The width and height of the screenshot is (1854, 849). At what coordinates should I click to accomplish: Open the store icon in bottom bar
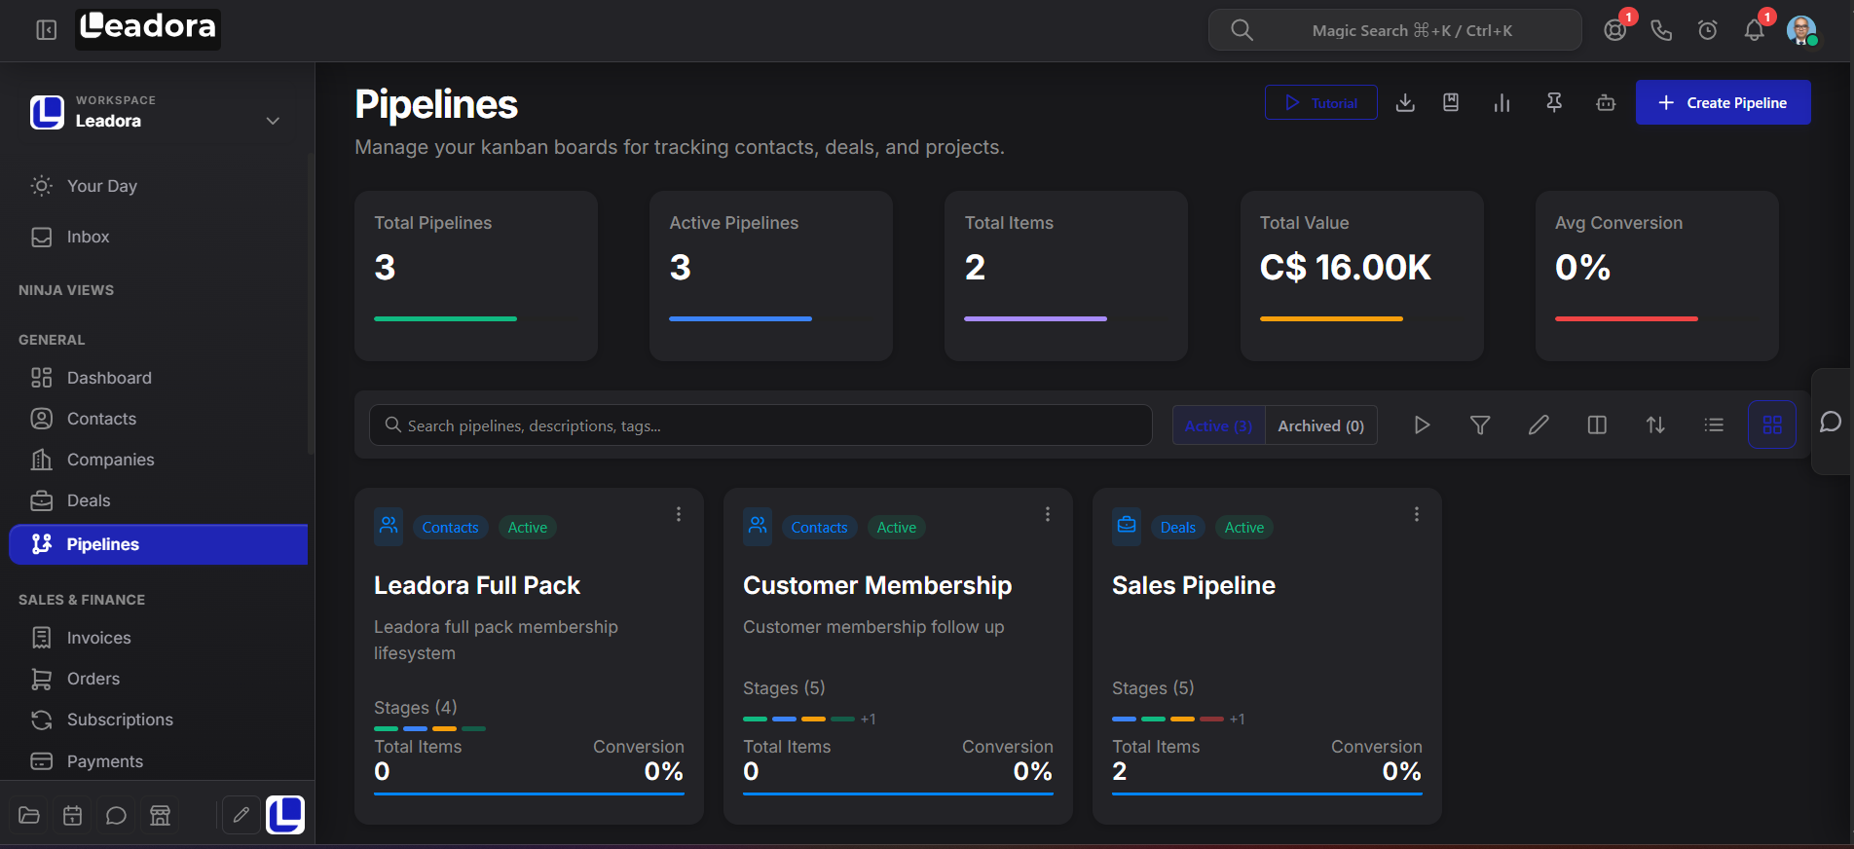pyautogui.click(x=161, y=815)
